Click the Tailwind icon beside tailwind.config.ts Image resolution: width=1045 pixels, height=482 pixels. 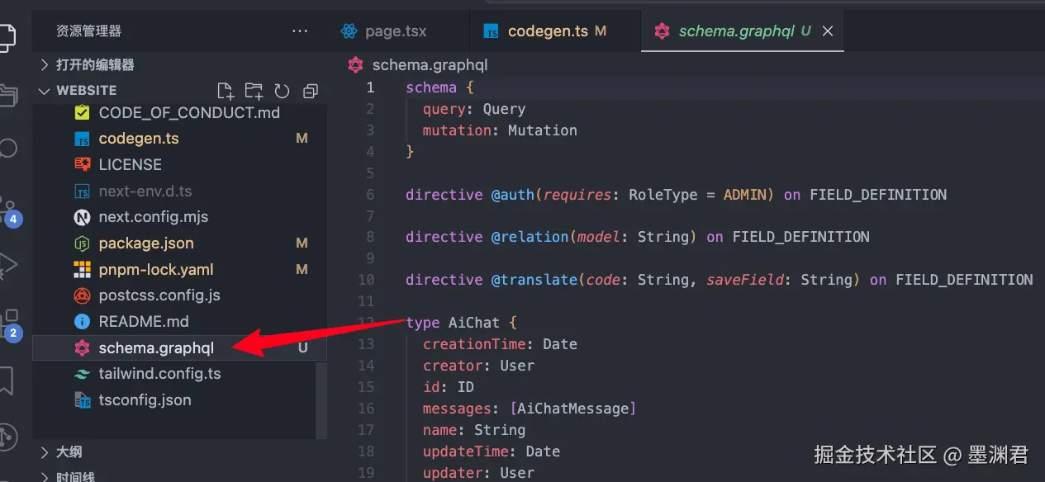82,374
